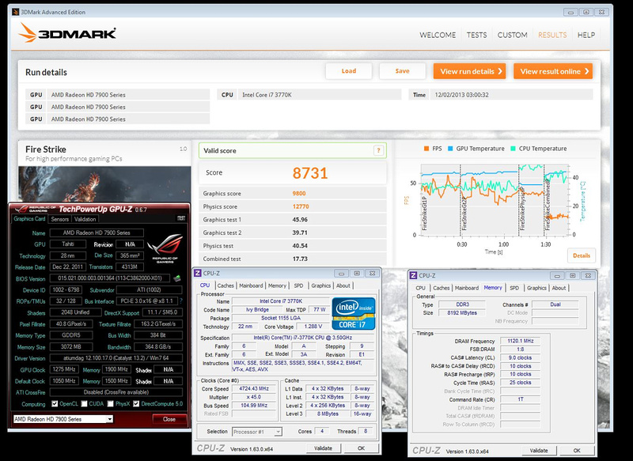Click the CPU-Z icon in the Memory tab window's title bar

coord(413,275)
